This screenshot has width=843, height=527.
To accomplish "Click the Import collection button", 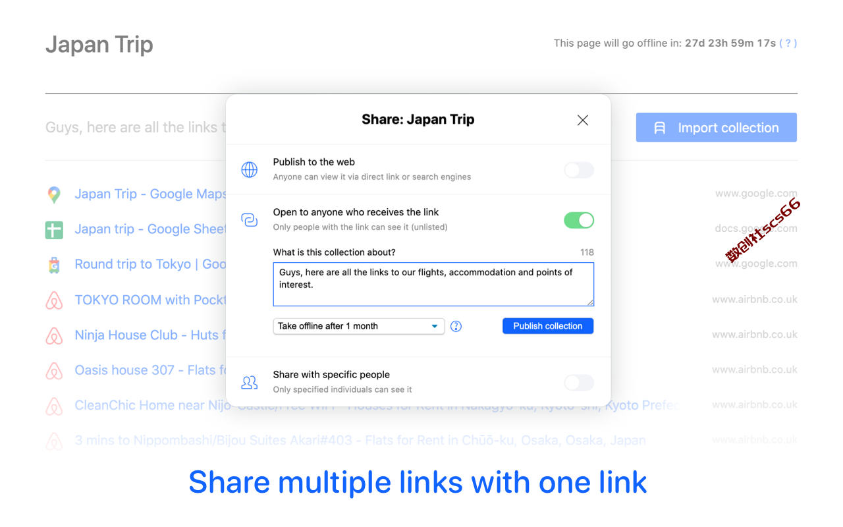I will point(717,128).
